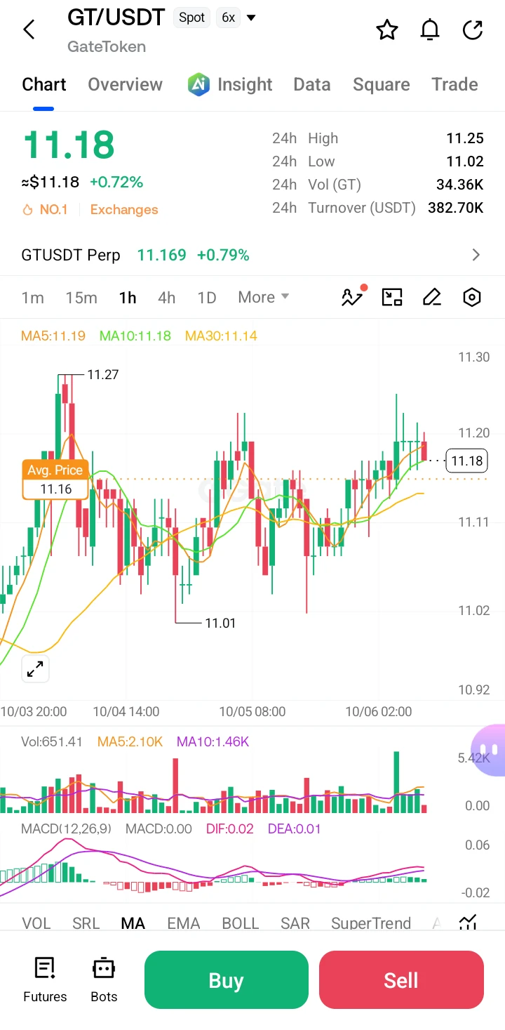
Task: Switch to the Trade tab
Action: click(454, 84)
